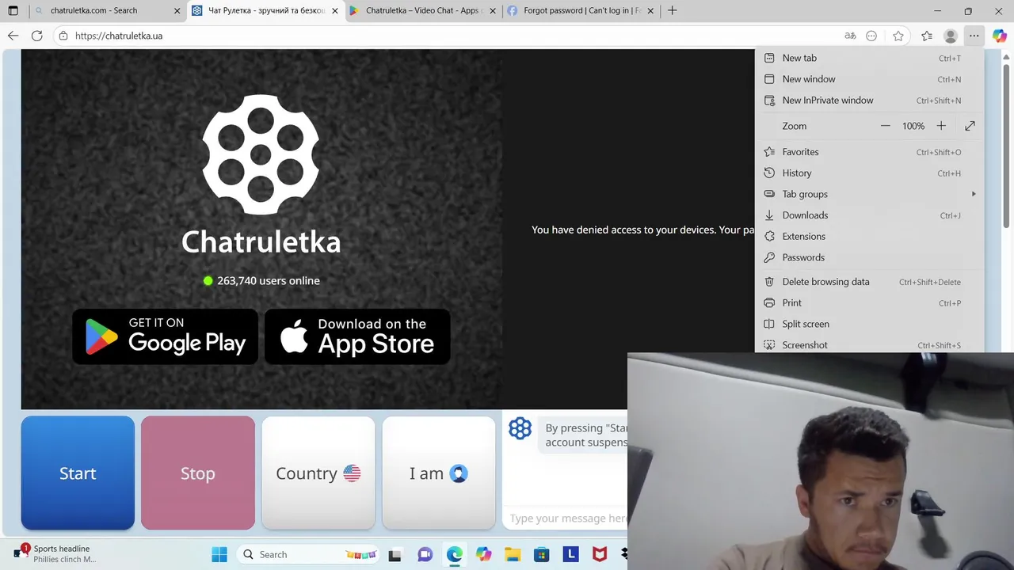Click the blue Start button
Viewport: 1014px width, 570px height.
78,473
